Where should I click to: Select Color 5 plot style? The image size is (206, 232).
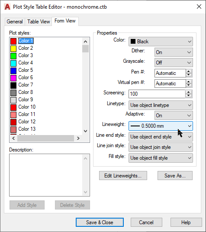click(26, 70)
